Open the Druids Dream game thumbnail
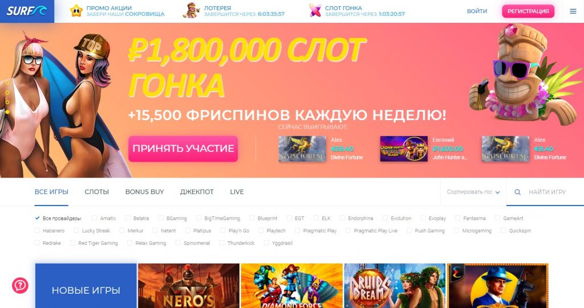This screenshot has height=308, width=584. (395, 286)
